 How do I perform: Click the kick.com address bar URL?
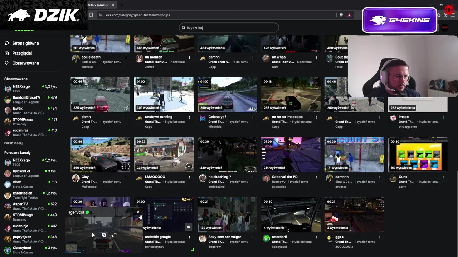click(x=138, y=15)
